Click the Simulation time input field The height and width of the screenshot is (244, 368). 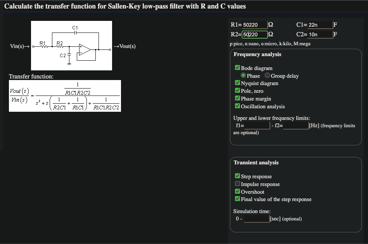(x=256, y=219)
